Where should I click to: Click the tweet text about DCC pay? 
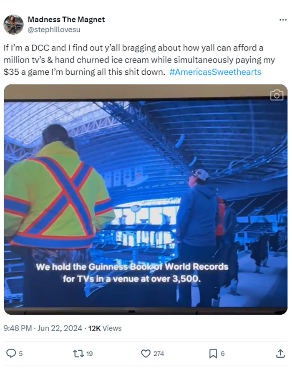(139, 60)
